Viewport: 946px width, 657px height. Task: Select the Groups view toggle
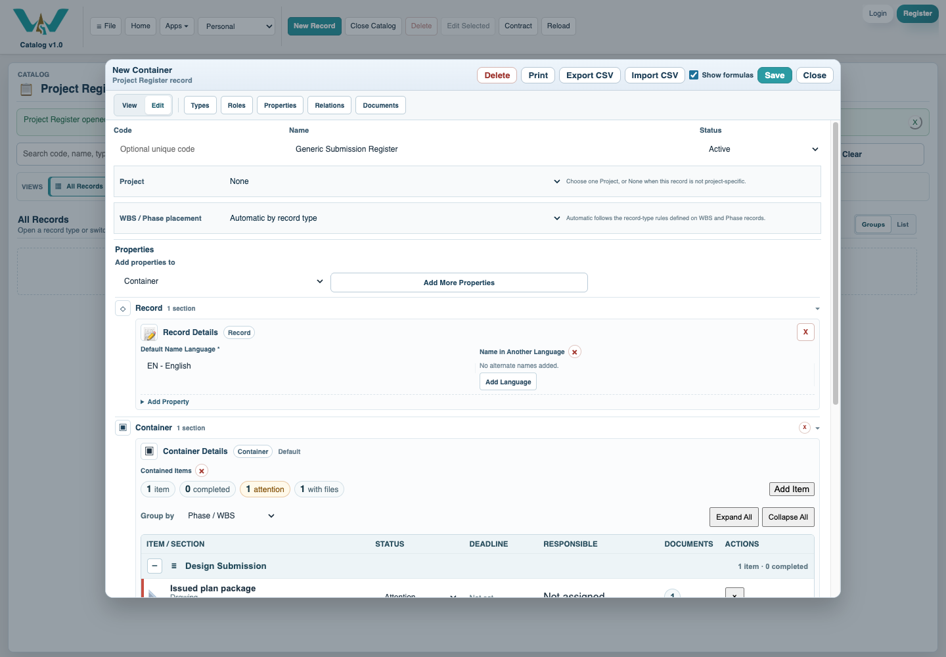873,225
